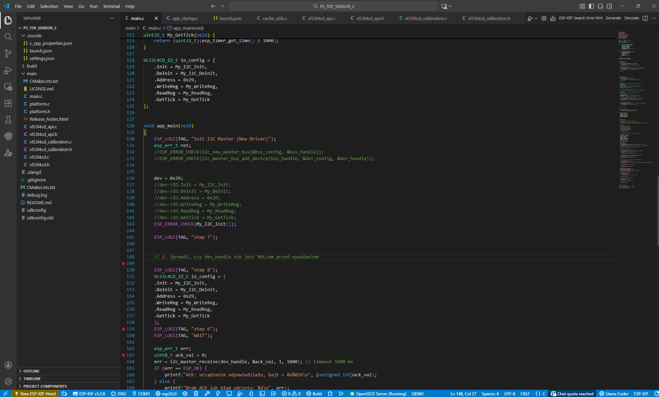Open Run and Debug view
The height and width of the screenshot is (397, 659).
click(8, 70)
